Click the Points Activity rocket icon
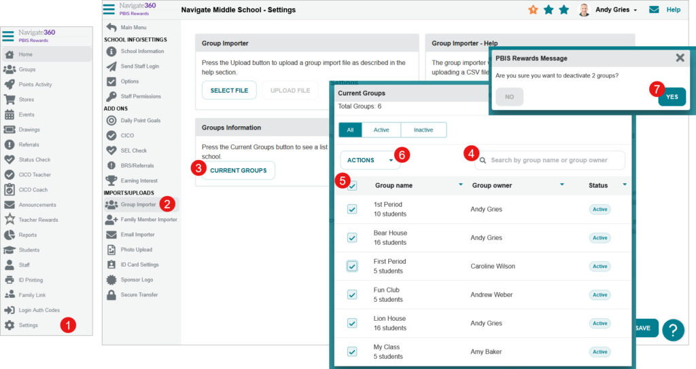 click(10, 85)
